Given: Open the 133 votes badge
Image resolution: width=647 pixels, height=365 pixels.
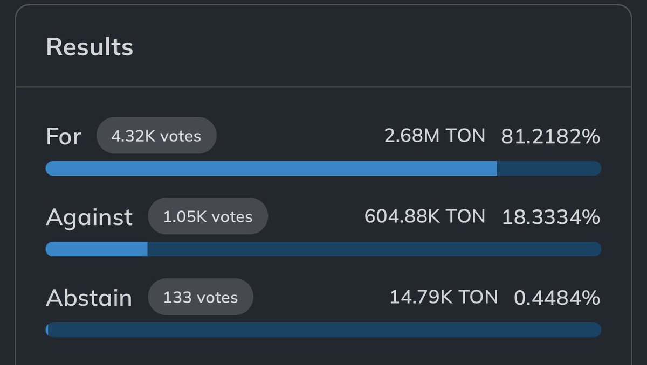Looking at the screenshot, I should pyautogui.click(x=201, y=297).
